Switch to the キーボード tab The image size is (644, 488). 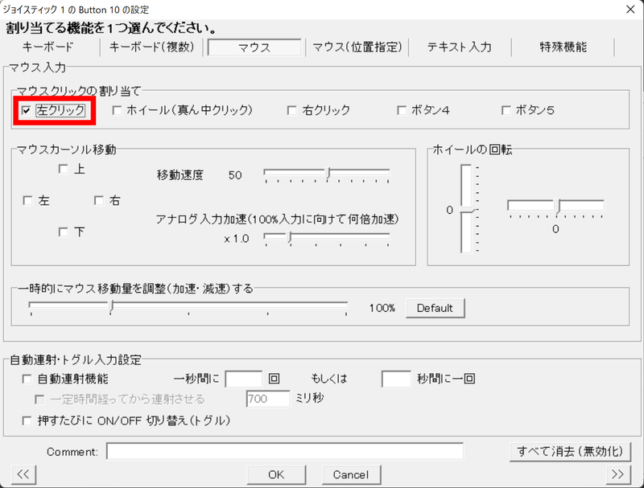[48, 47]
